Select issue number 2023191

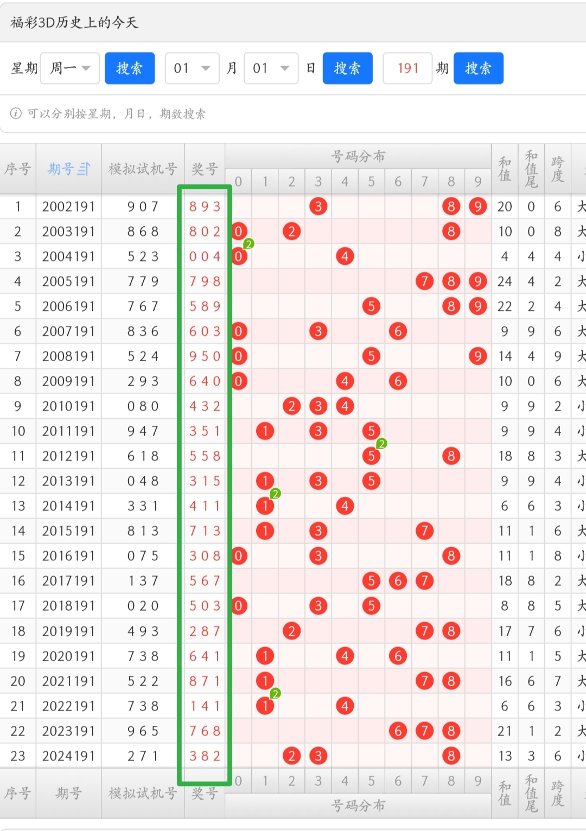pyautogui.click(x=68, y=731)
